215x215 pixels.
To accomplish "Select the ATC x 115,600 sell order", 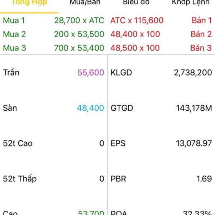I will [x=137, y=20].
